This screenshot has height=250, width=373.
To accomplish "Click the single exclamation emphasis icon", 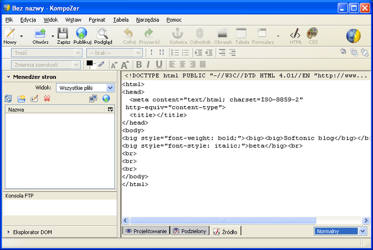I will click(x=151, y=53).
